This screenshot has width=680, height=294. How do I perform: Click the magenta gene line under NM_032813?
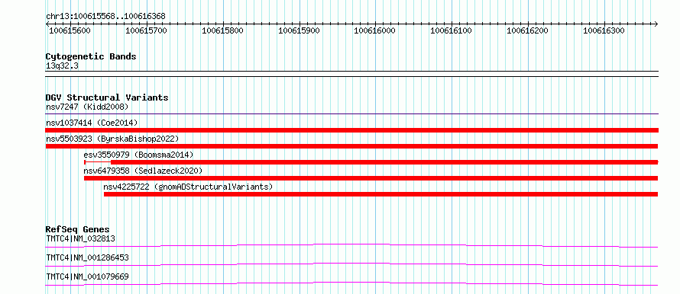pos(352,244)
